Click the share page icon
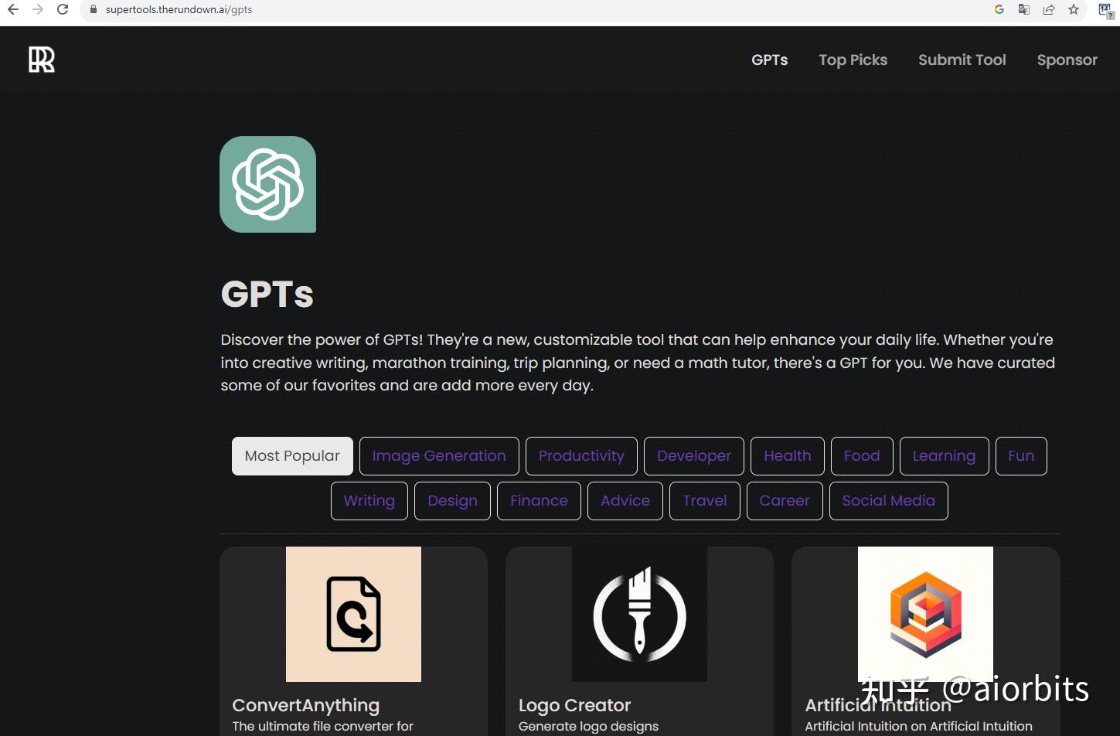The image size is (1120, 736). [x=1049, y=9]
